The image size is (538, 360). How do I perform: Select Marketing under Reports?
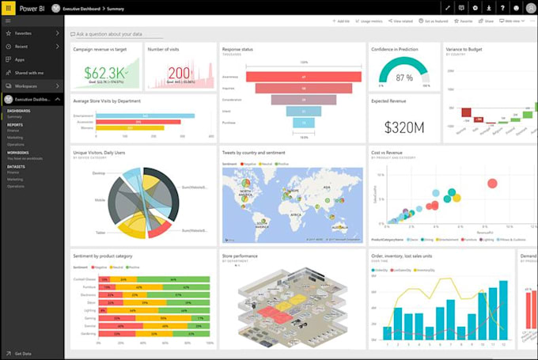pos(15,138)
